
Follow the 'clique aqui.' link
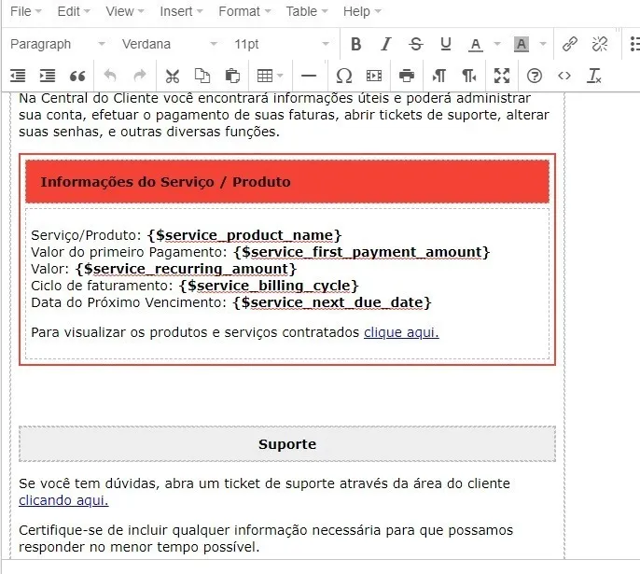point(401,332)
